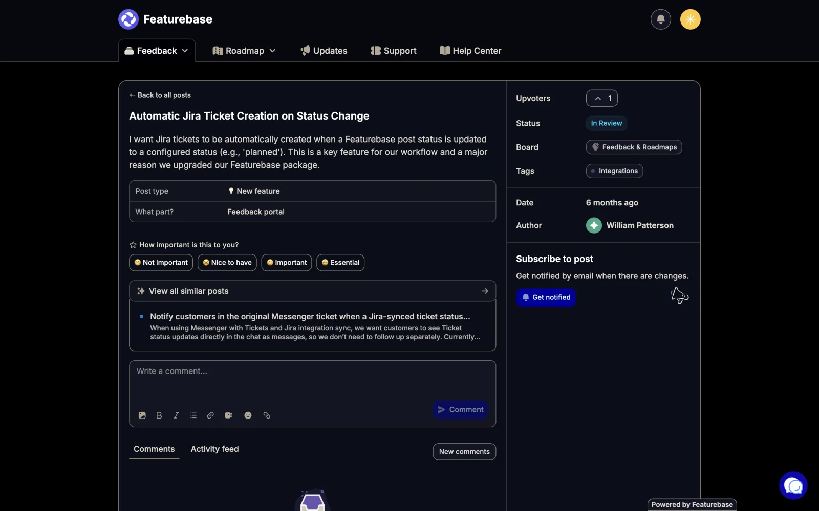
Task: Insert an image into the comment
Action: 142,415
